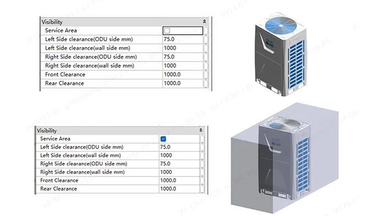This screenshot has height=216, width=385.
Task: Click associate button beside lower Service Area
Action: pyautogui.click(x=202, y=139)
